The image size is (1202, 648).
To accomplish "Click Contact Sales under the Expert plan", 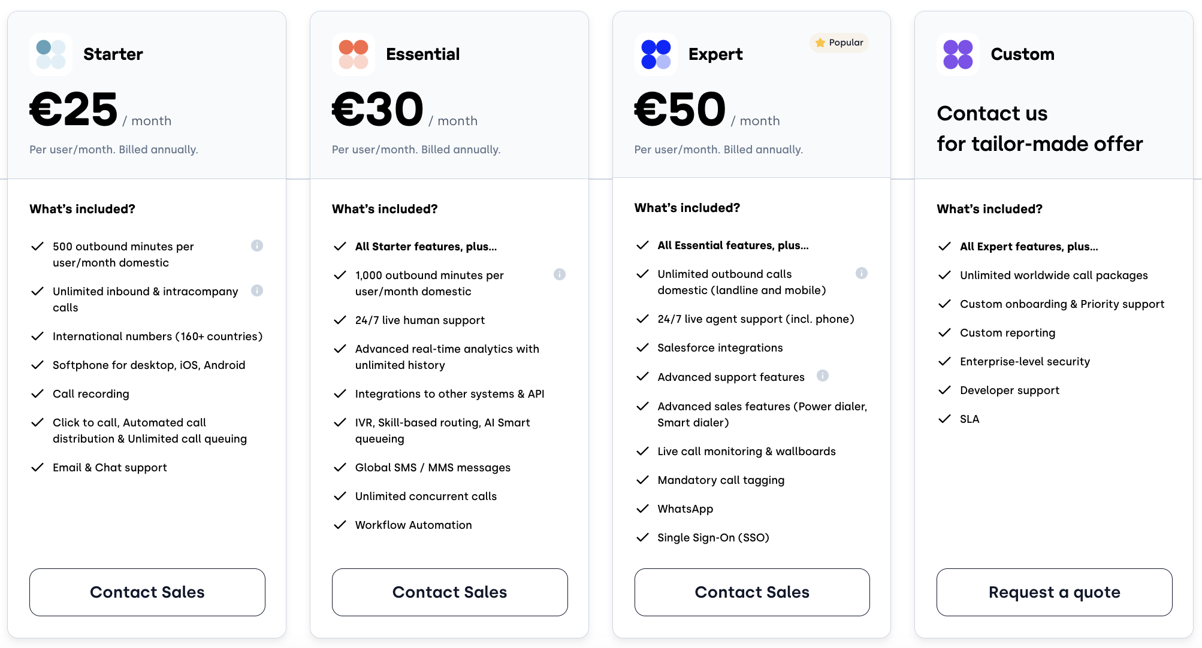I will pos(752,592).
